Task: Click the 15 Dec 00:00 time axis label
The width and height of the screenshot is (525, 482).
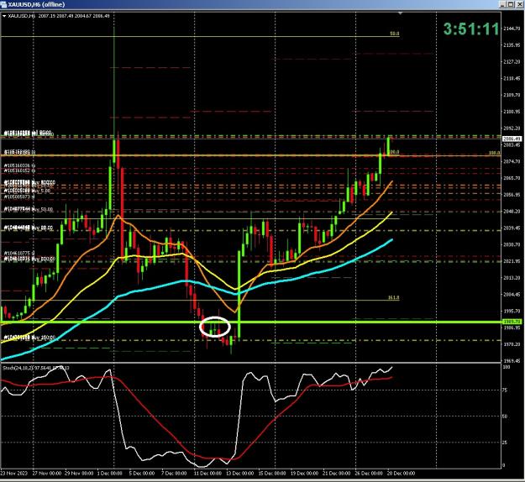Action: tap(272, 474)
